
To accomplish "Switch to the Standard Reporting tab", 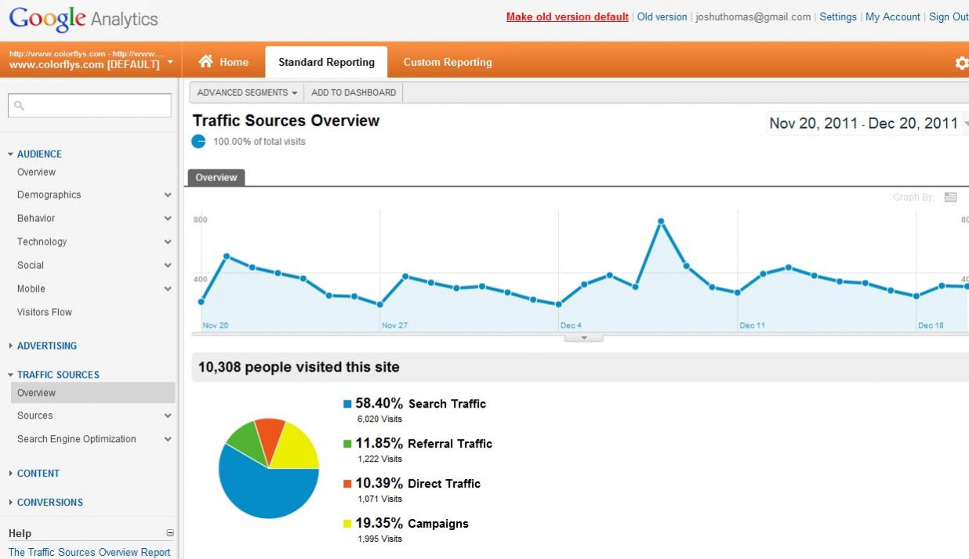I will 326,62.
